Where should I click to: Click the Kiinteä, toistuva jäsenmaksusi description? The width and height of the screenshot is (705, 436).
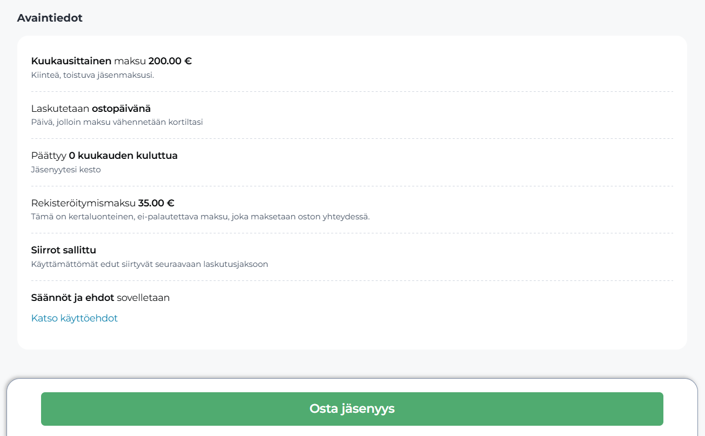pos(92,75)
